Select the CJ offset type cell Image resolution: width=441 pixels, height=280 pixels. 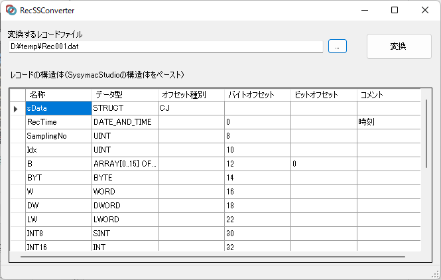coord(190,108)
